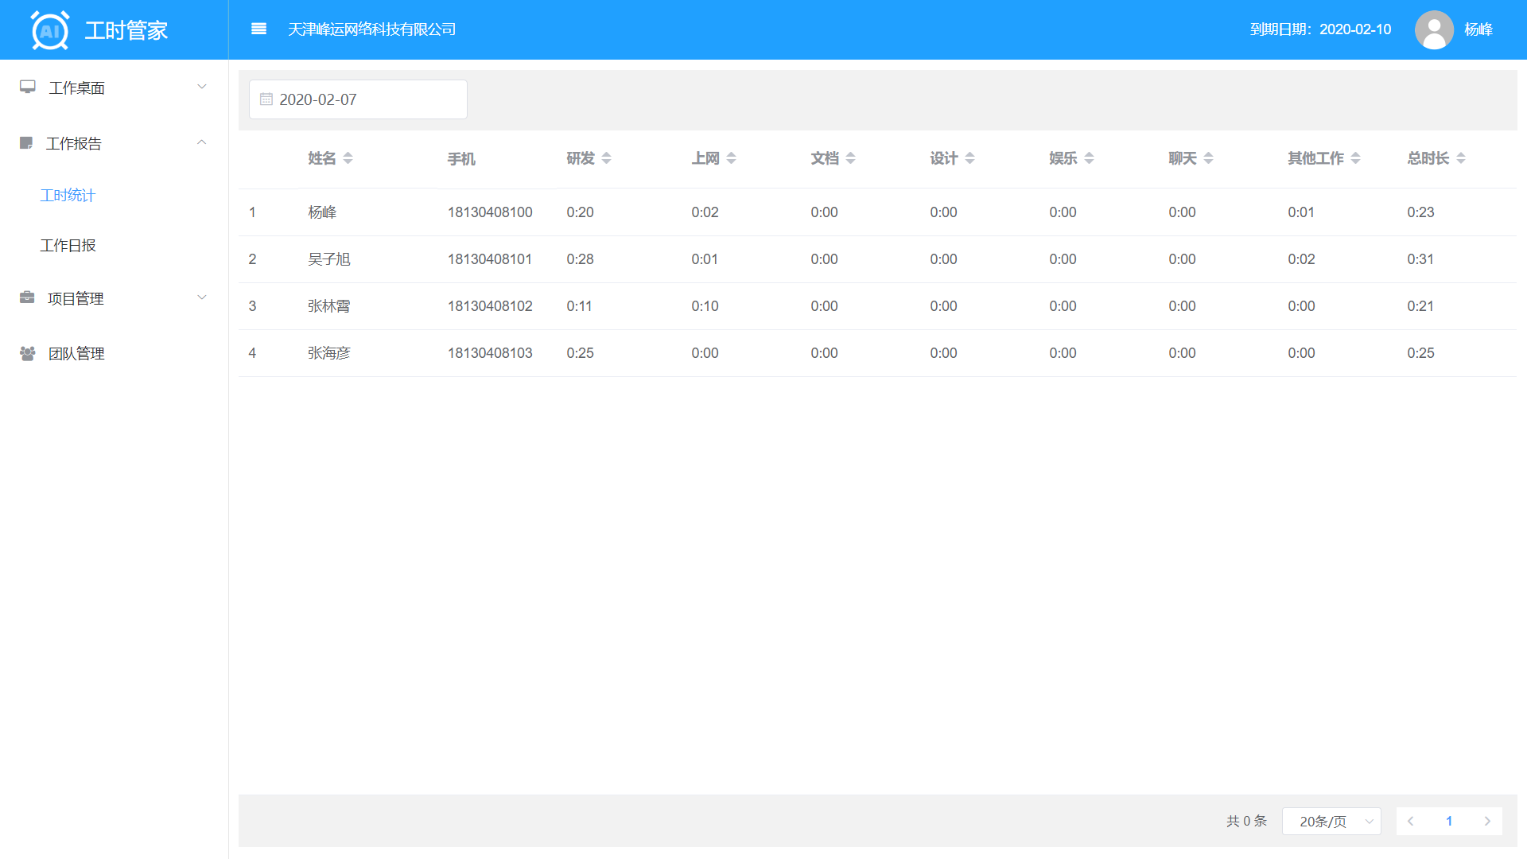Open the user avatar icon
The height and width of the screenshot is (859, 1527).
[1433, 29]
